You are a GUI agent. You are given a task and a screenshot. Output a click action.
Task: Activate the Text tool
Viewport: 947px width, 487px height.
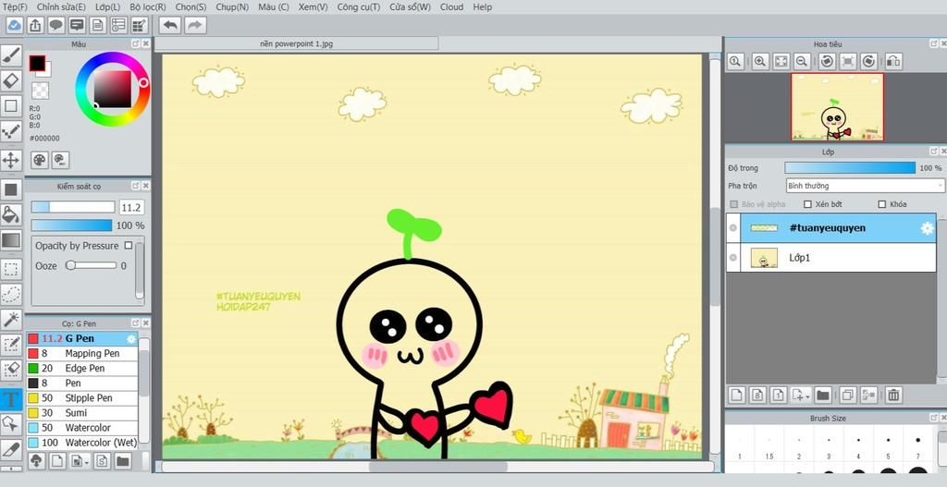[11, 398]
